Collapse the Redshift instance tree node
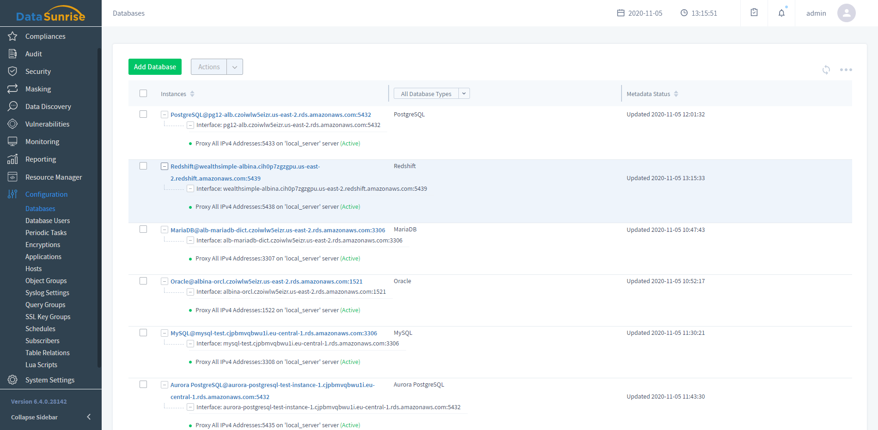Image resolution: width=878 pixels, height=430 pixels. (x=164, y=166)
